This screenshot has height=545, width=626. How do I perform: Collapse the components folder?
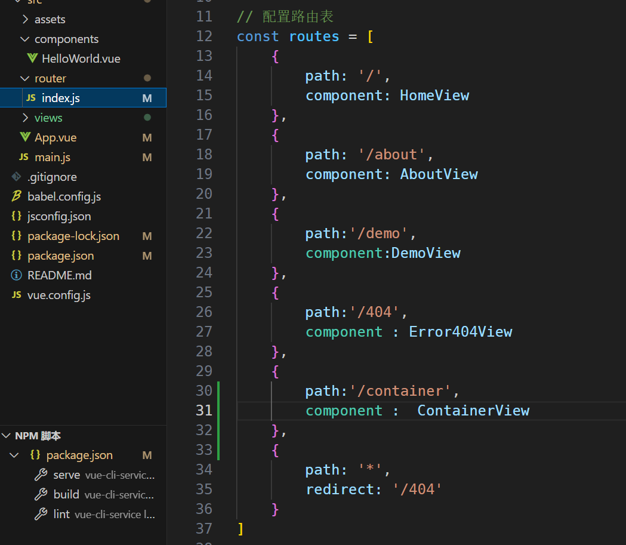point(24,39)
